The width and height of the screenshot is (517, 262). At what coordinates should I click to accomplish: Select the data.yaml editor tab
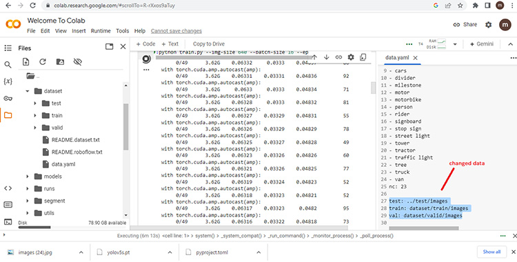[397, 58]
